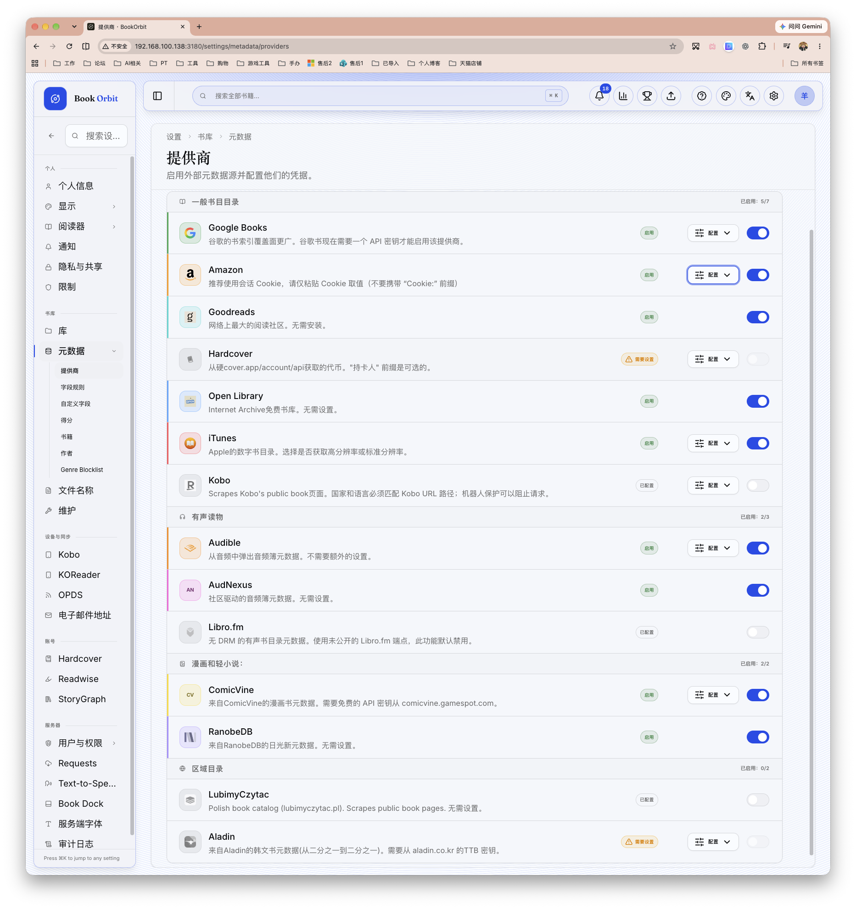Enable the Libro.fm toggle
The image size is (856, 909).
(758, 632)
